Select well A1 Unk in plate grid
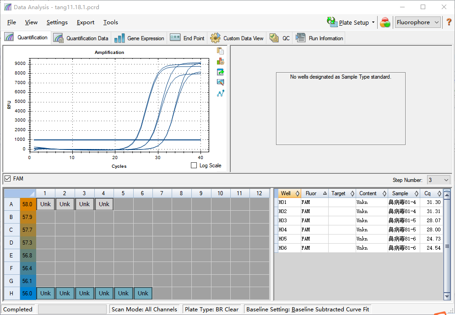This screenshot has width=455, height=315. click(x=46, y=204)
